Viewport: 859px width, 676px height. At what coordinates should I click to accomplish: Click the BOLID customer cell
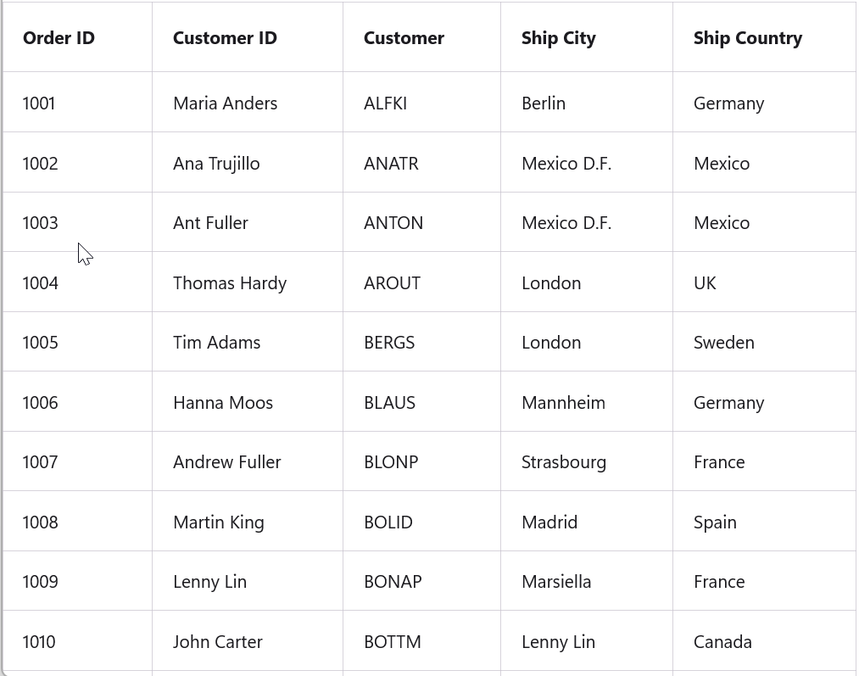tap(388, 522)
